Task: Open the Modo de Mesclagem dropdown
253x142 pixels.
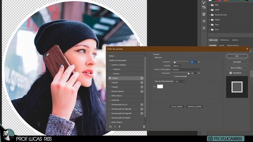Action: point(186,69)
